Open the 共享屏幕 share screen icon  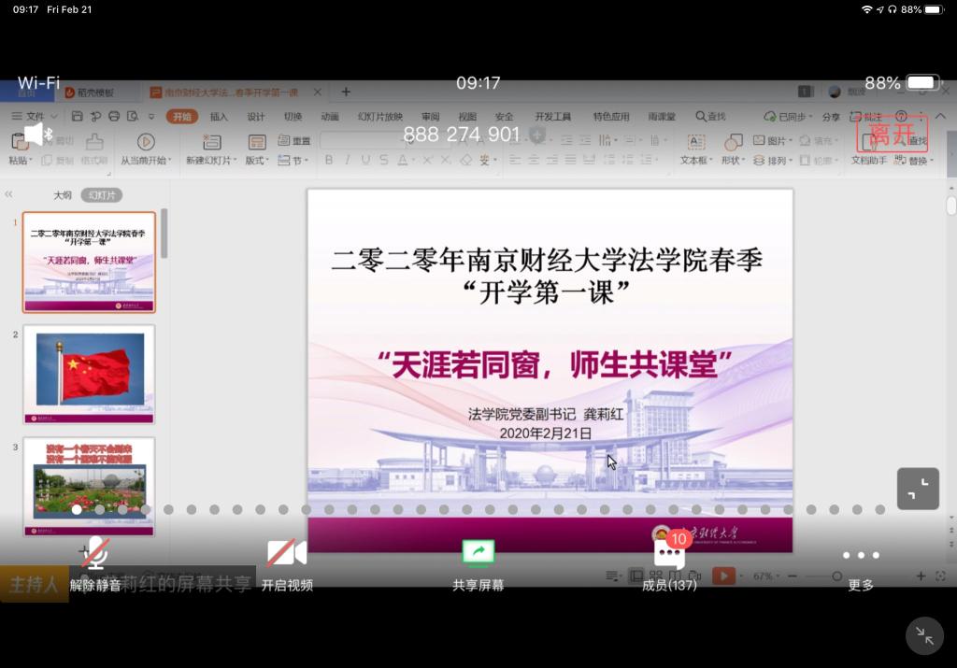coord(478,554)
